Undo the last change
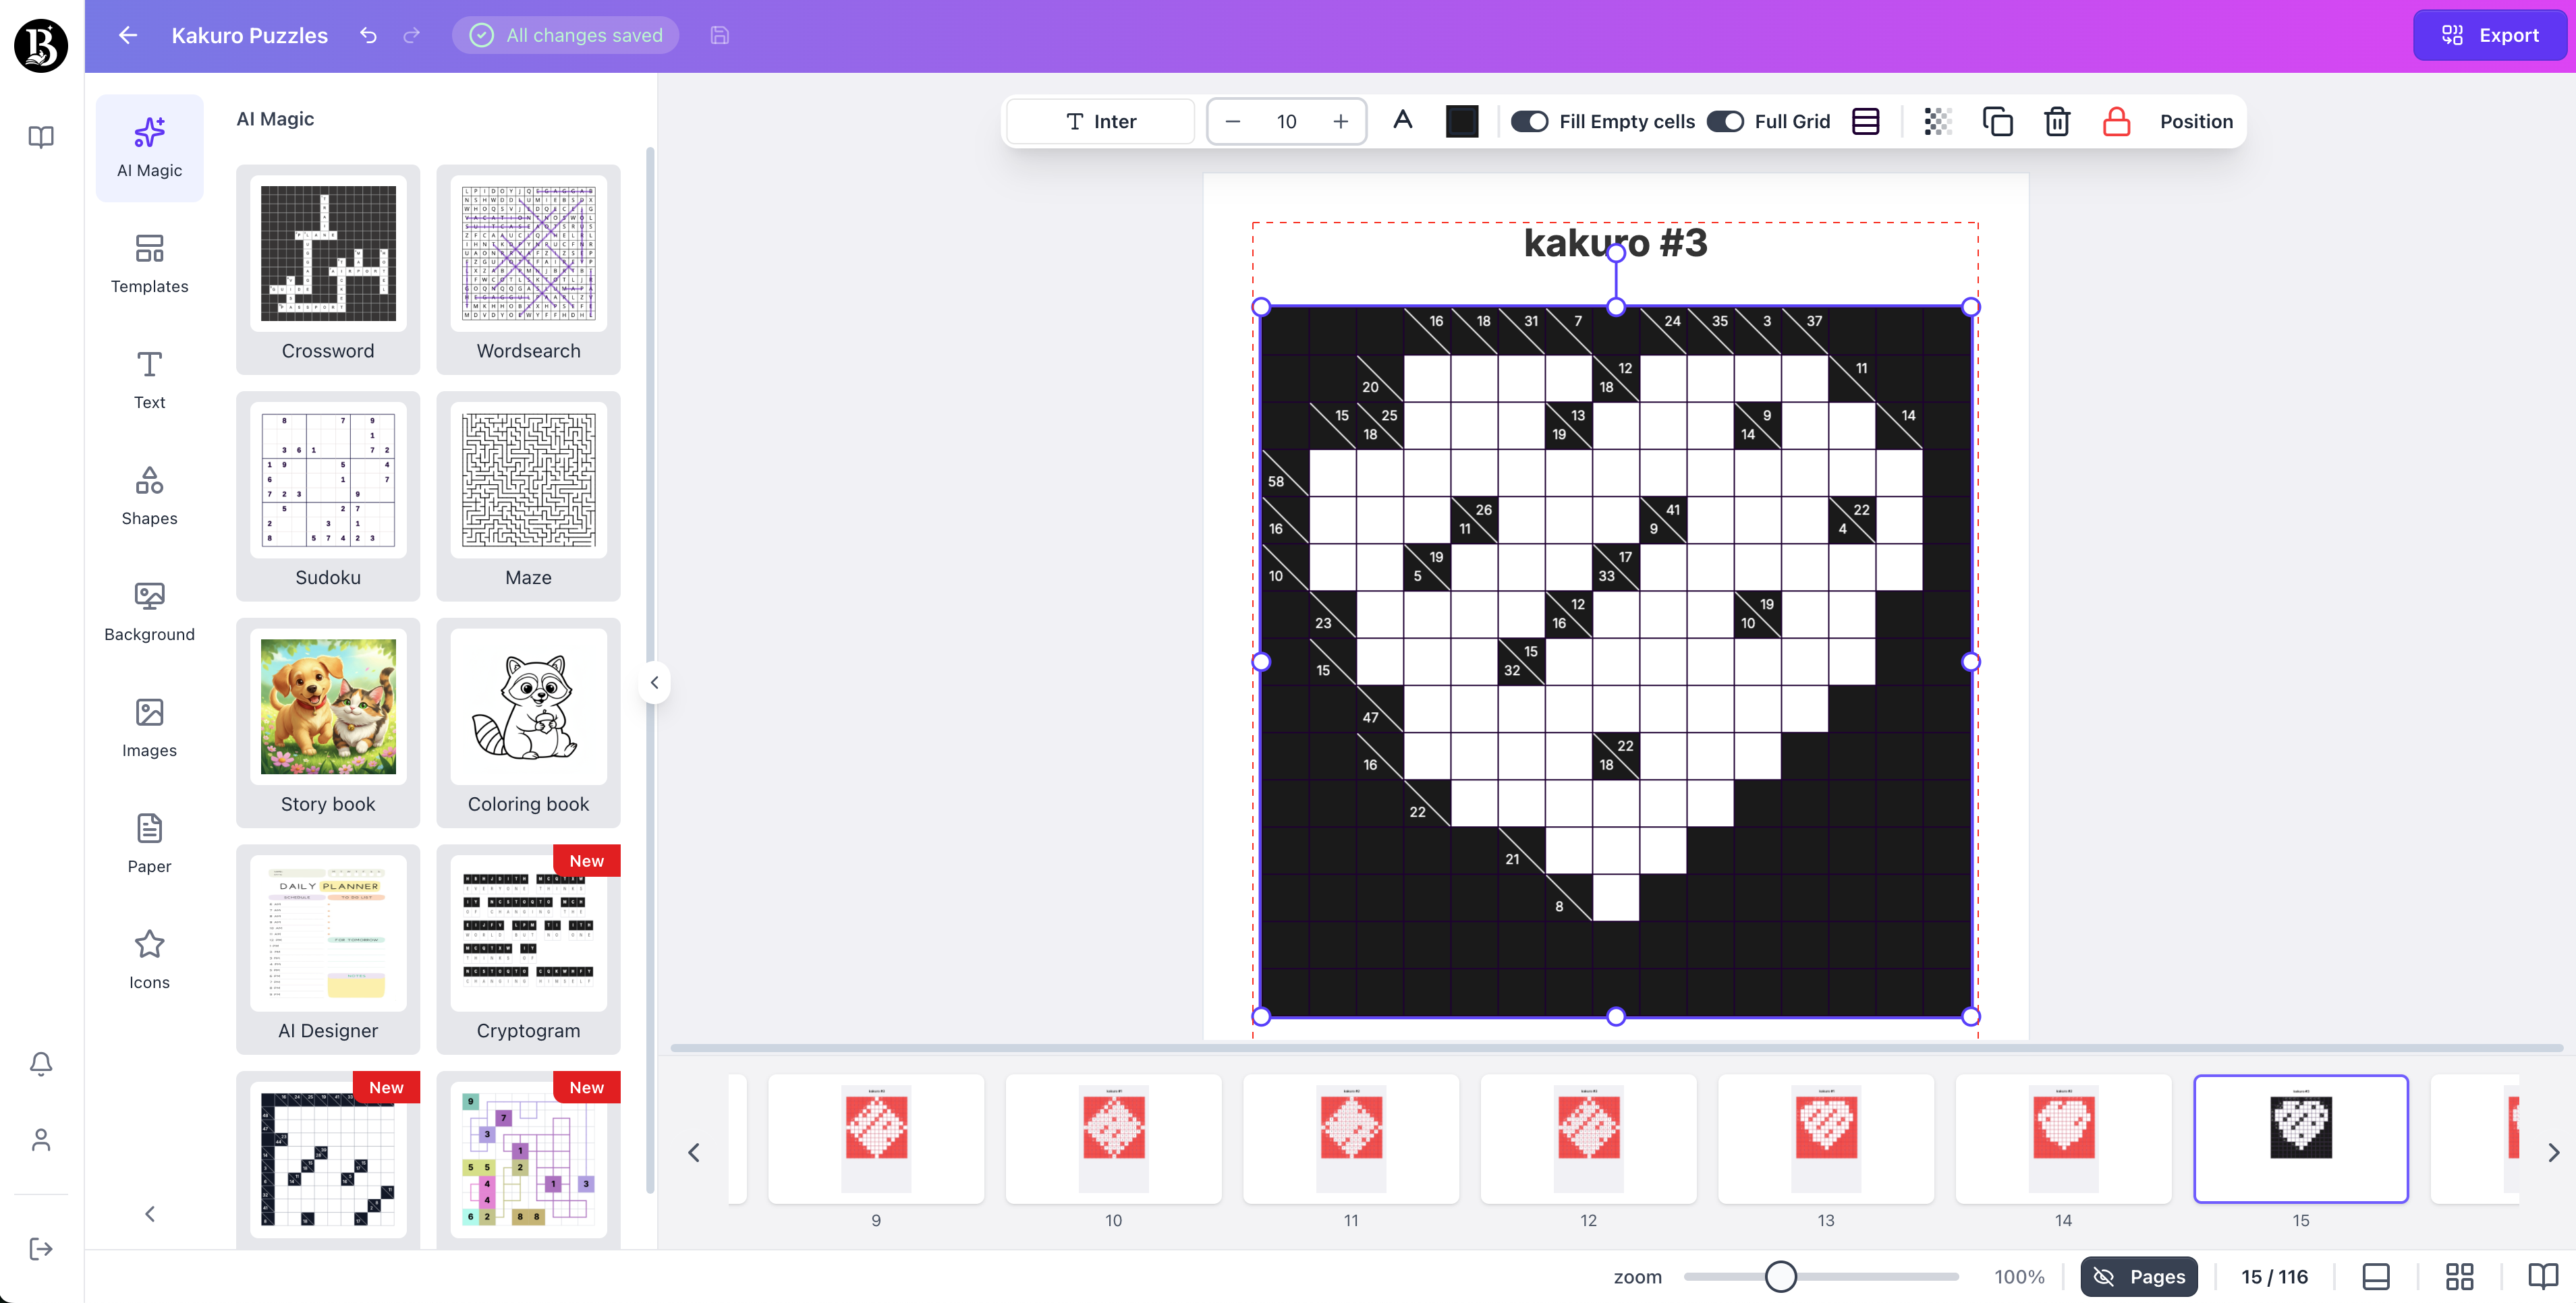 pos(367,35)
